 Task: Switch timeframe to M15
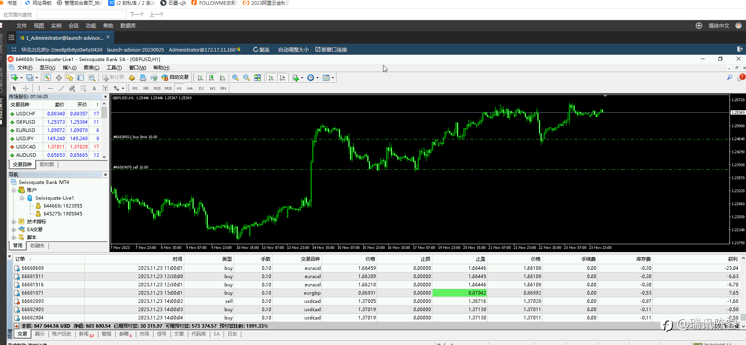(157, 88)
